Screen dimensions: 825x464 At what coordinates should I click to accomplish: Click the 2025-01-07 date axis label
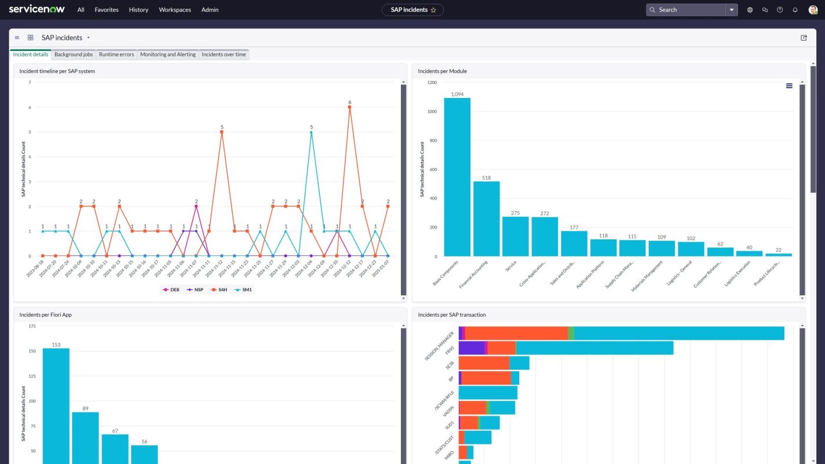pos(380,269)
